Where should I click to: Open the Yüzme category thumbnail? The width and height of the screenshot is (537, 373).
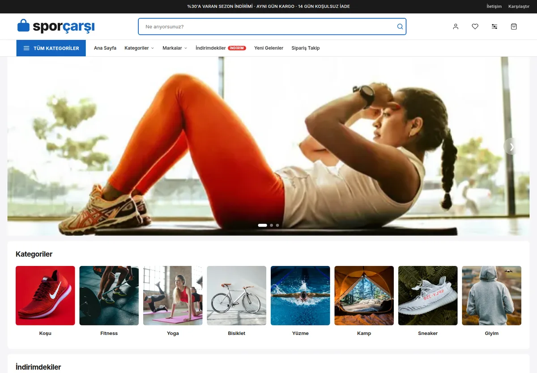point(300,296)
